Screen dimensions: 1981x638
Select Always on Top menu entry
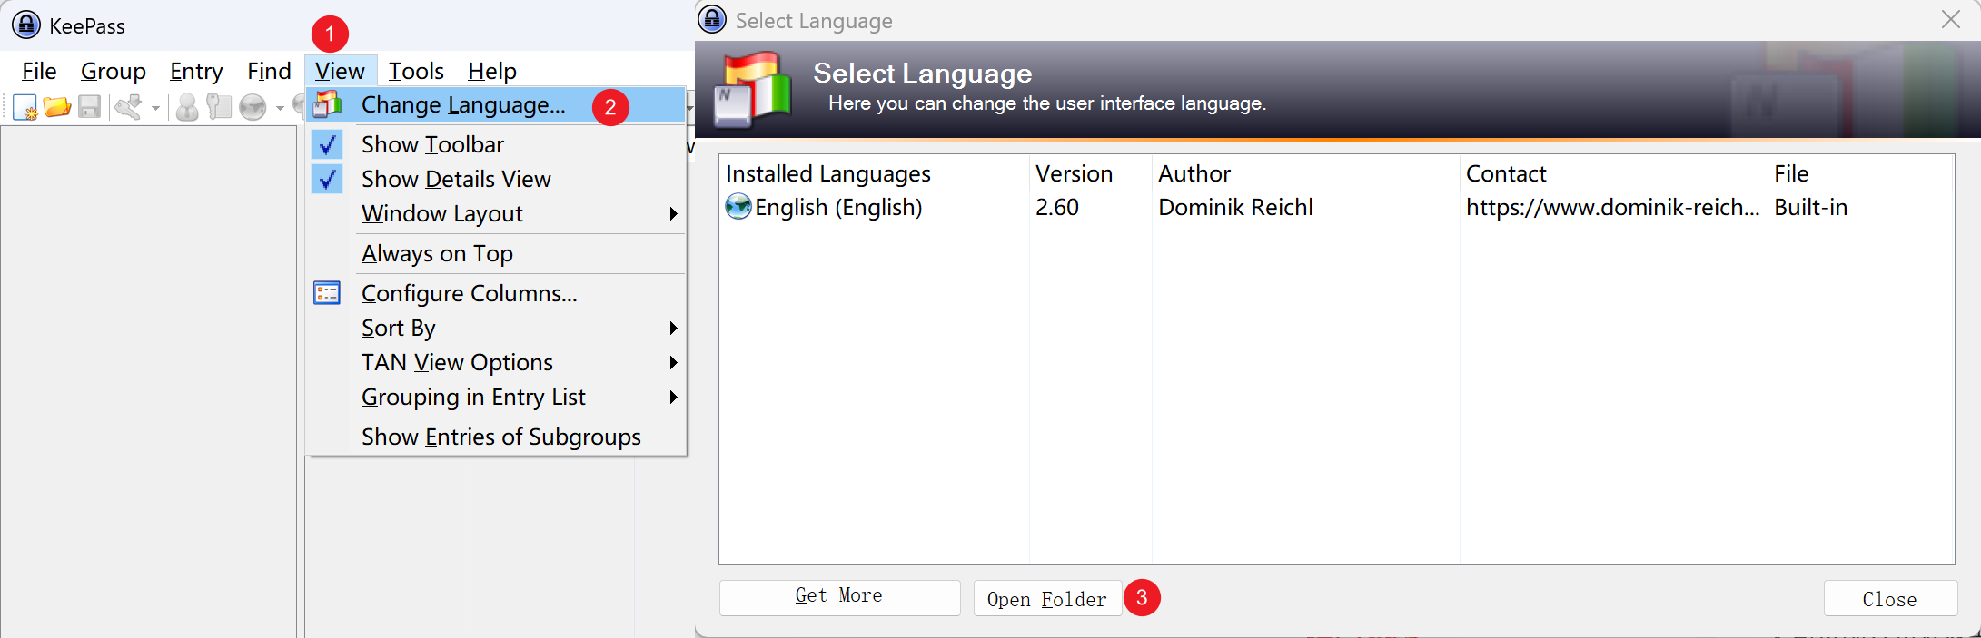(495, 253)
